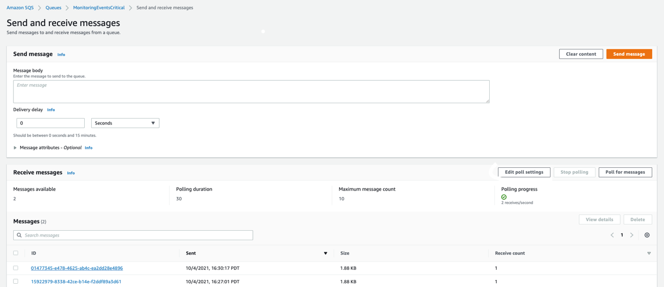Open the table preferences gear icon
Screen dimensions: 664x287
click(x=647, y=235)
